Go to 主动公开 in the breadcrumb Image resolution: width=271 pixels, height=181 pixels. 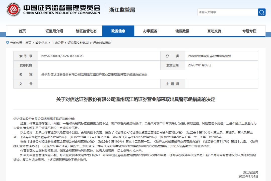(x=57, y=43)
